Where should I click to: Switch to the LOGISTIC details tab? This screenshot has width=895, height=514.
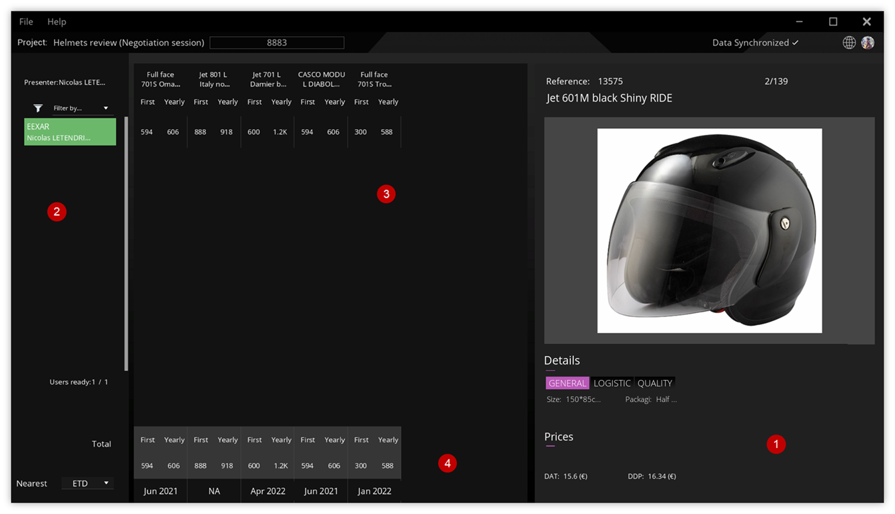[x=612, y=383]
